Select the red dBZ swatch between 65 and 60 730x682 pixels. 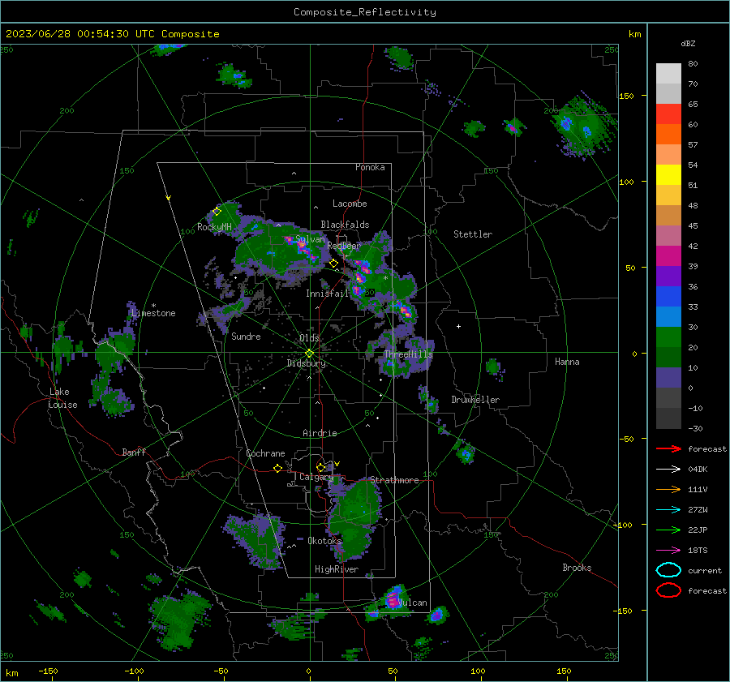668,114
